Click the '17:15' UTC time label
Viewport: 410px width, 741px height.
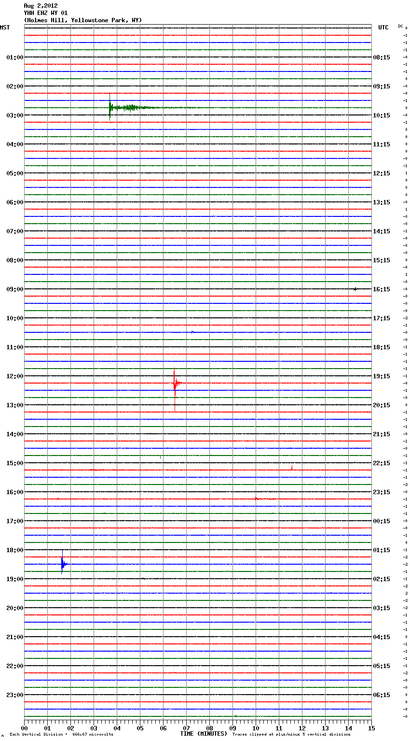click(382, 318)
